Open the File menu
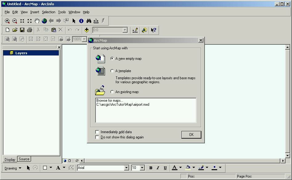This screenshot has height=180, width=292. [7, 12]
